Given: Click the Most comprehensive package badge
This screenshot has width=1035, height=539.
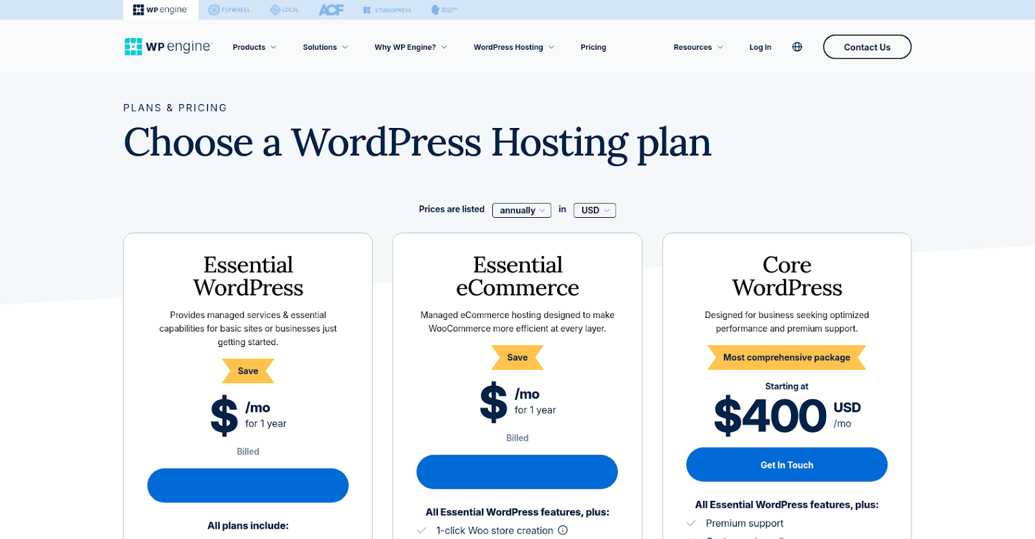Looking at the screenshot, I should coord(787,357).
